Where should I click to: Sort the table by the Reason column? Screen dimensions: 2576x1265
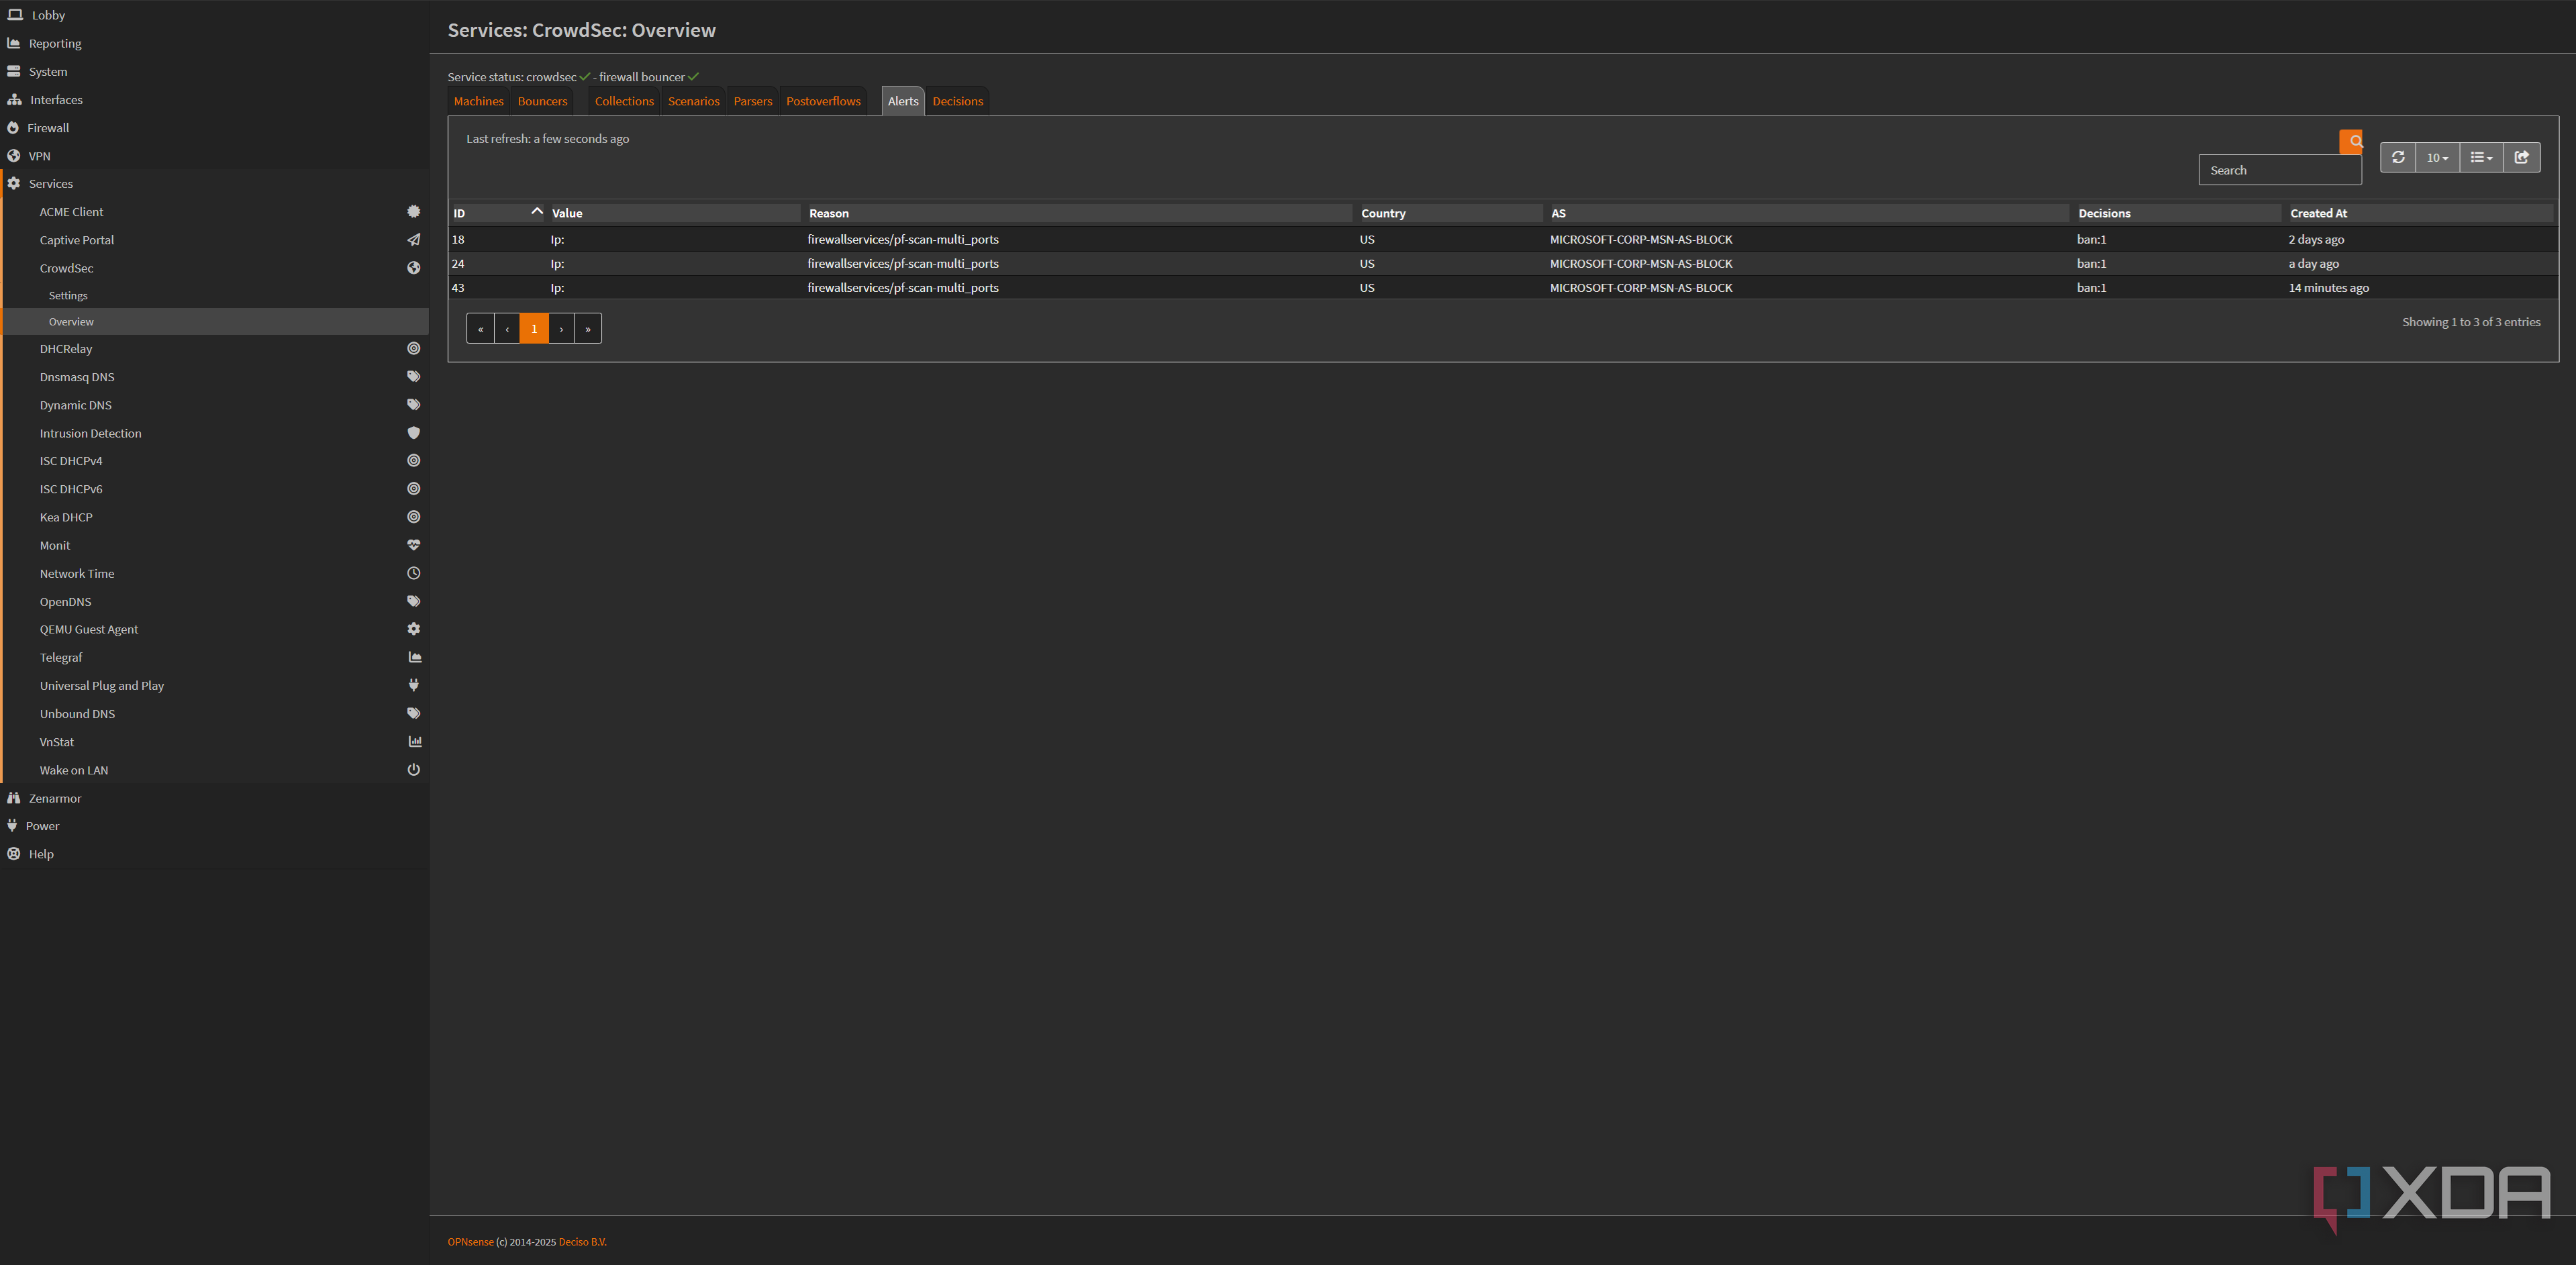1080,213
